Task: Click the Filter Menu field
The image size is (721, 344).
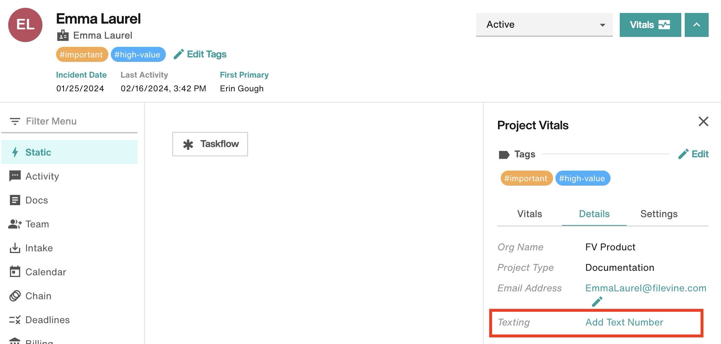Action: [69, 121]
